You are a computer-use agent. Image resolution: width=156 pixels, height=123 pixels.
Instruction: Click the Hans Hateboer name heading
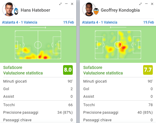pos(35,10)
